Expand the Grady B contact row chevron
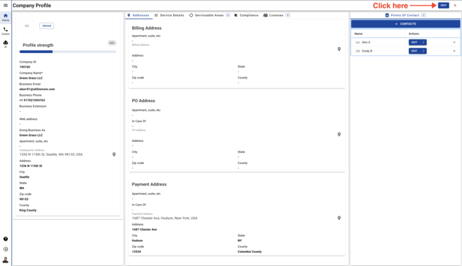Image resolution: width=462 pixels, height=266 pixels. click(454, 51)
